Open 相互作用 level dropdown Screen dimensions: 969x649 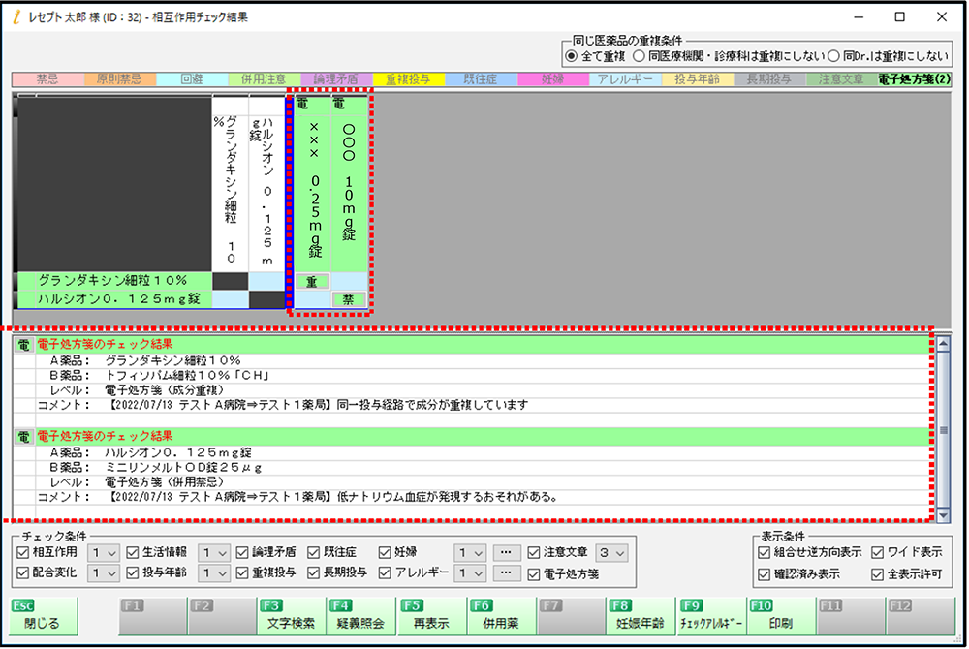coord(104,553)
